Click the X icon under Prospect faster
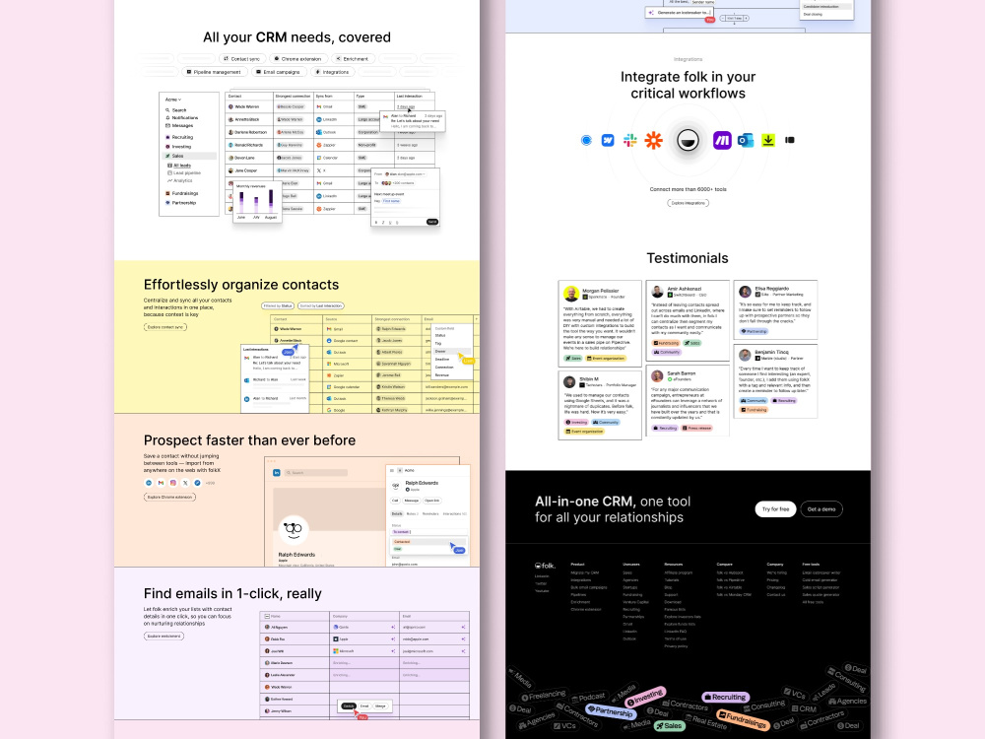985x739 pixels. [185, 483]
